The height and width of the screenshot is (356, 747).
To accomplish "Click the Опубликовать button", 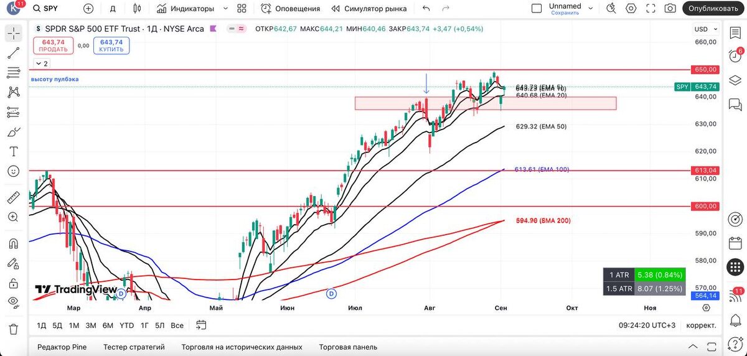I will 713,9.
